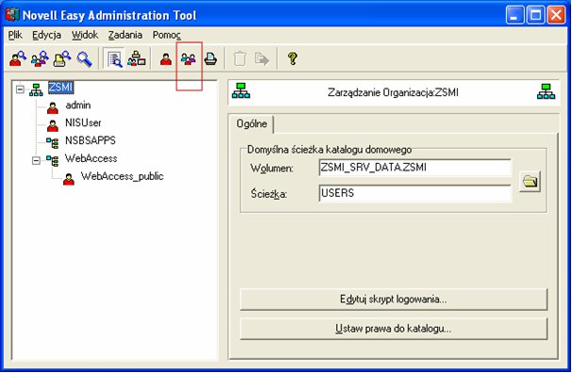Collapse the ZSMI tree root
Viewport: 572px width, 373px height.
pos(20,89)
